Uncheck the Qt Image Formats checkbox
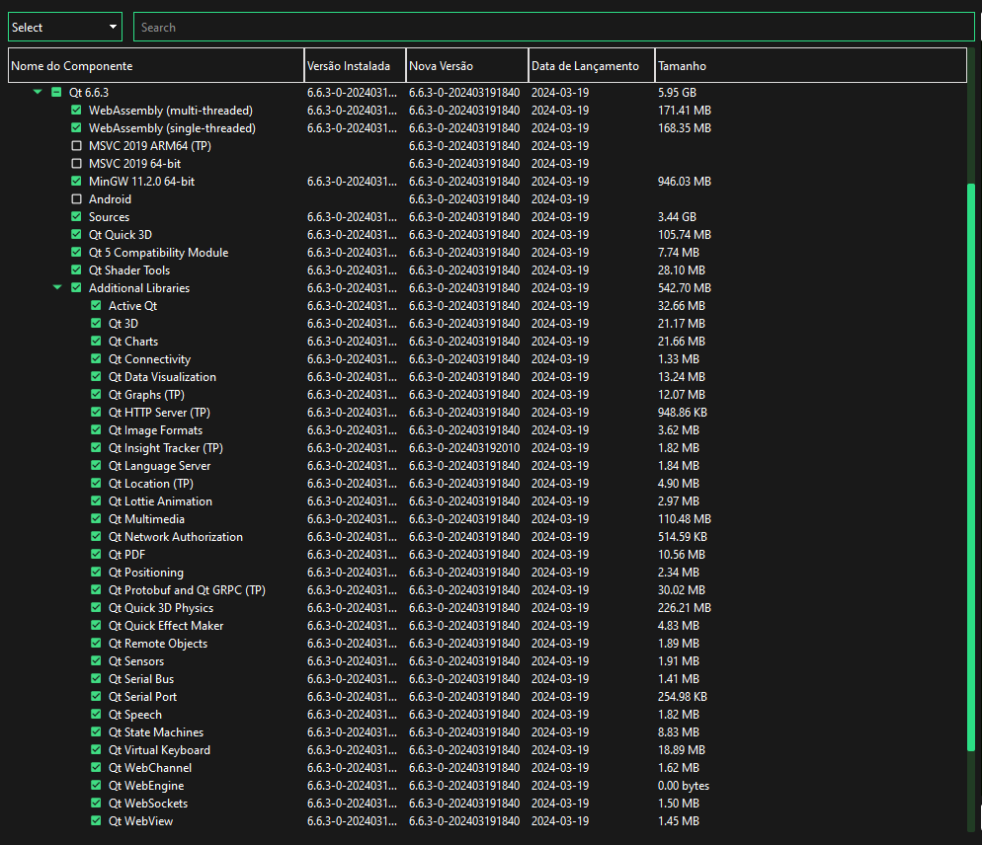This screenshot has height=845, width=982. click(96, 430)
